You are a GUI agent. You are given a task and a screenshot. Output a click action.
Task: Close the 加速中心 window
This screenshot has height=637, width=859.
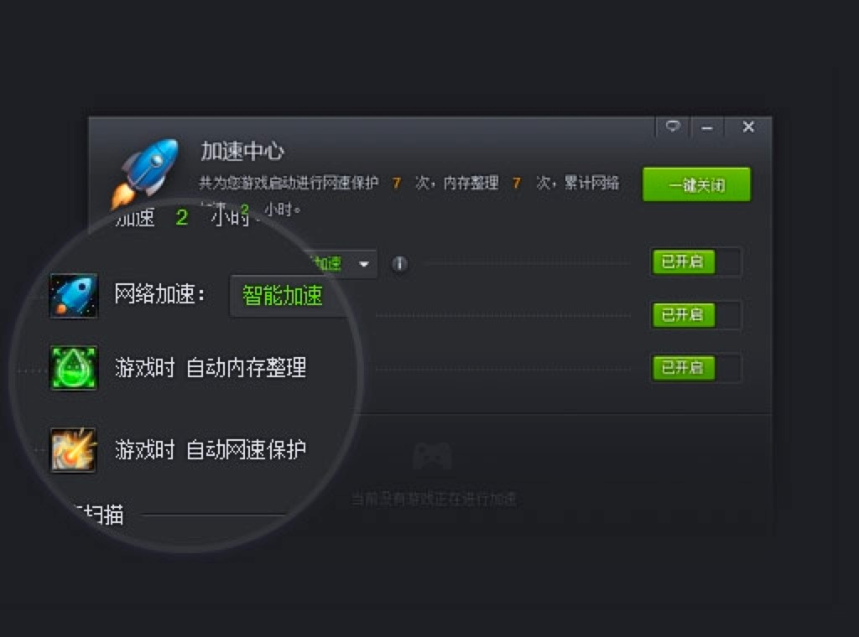pyautogui.click(x=748, y=127)
